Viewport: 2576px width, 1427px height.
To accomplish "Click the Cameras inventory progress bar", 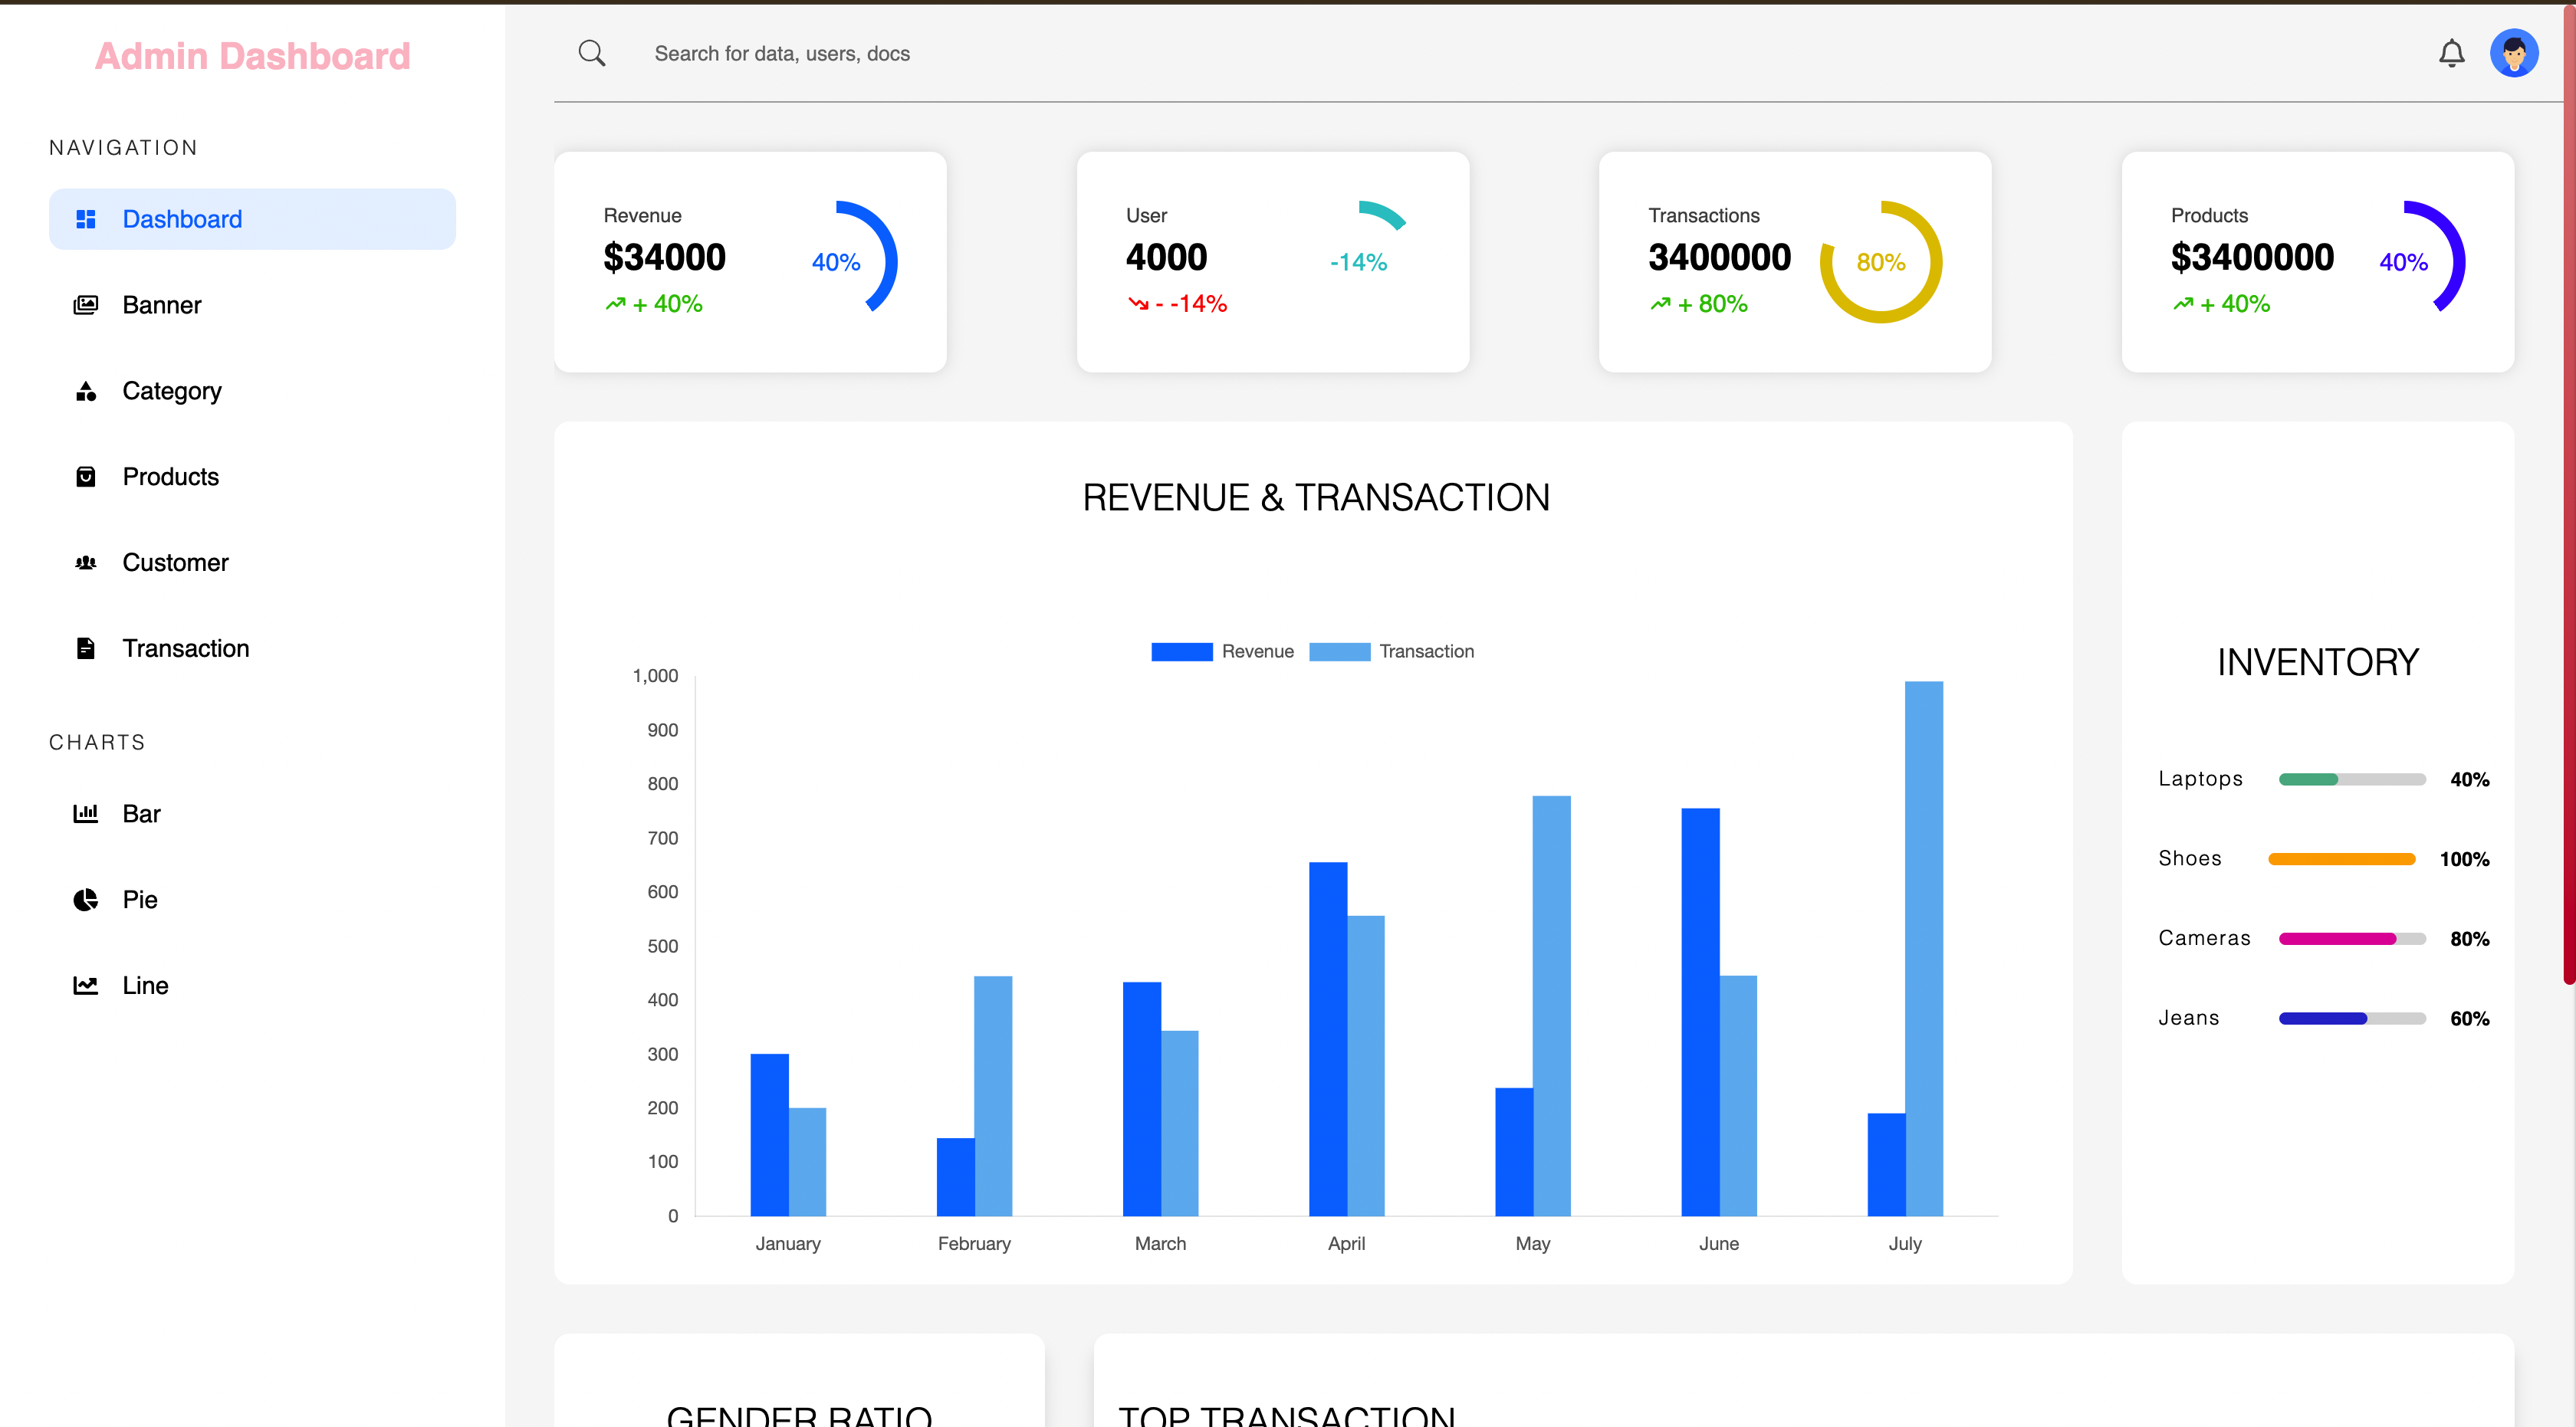I will coord(2351,938).
